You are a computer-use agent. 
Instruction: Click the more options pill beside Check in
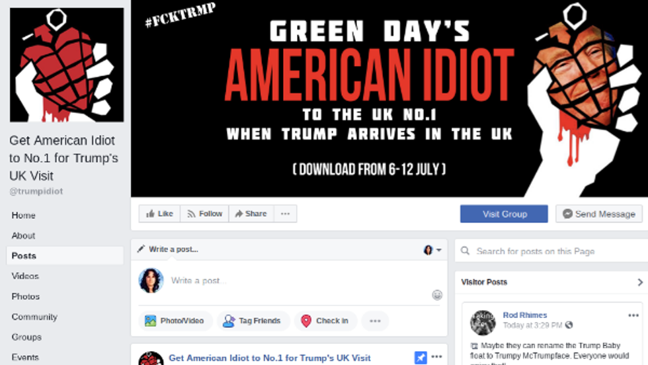point(375,321)
